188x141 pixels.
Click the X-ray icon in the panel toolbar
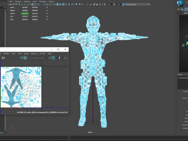click(94, 4)
